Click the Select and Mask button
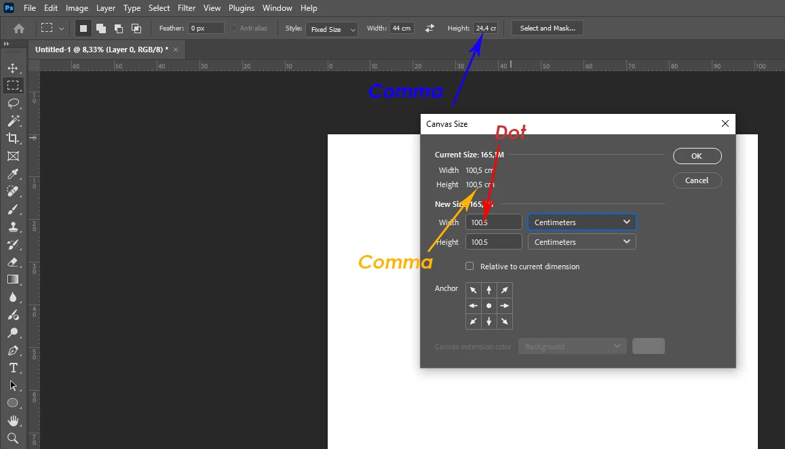Image resolution: width=785 pixels, height=449 pixels. coord(548,28)
